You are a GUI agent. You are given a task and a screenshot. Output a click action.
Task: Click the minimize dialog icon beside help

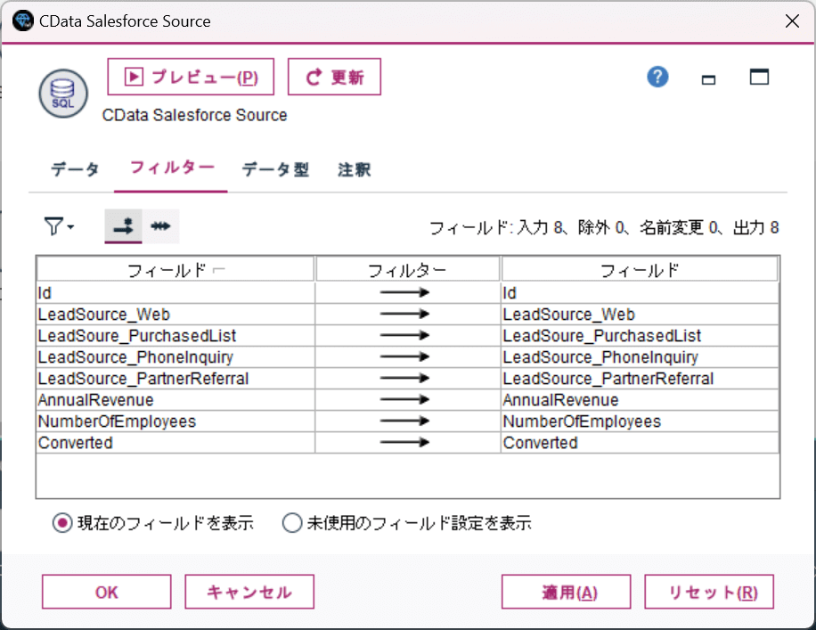coord(709,78)
